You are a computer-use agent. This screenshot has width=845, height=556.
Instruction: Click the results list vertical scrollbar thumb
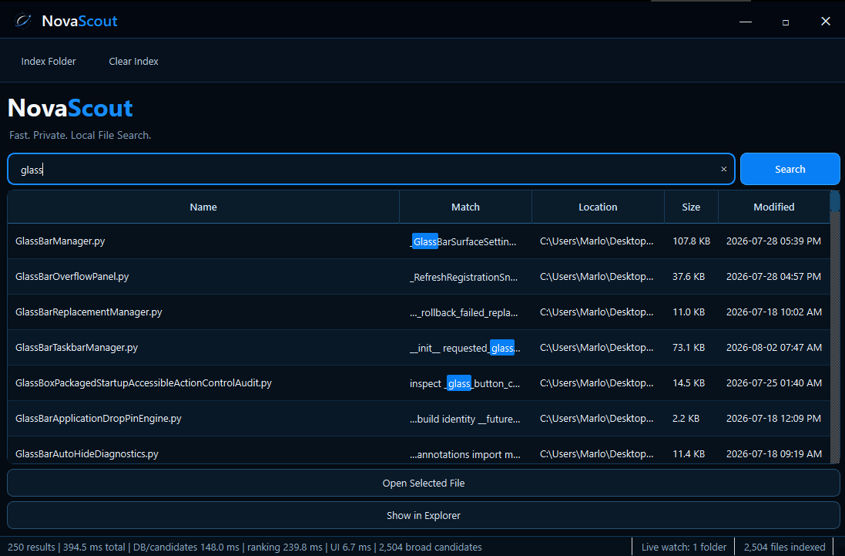pos(835,200)
